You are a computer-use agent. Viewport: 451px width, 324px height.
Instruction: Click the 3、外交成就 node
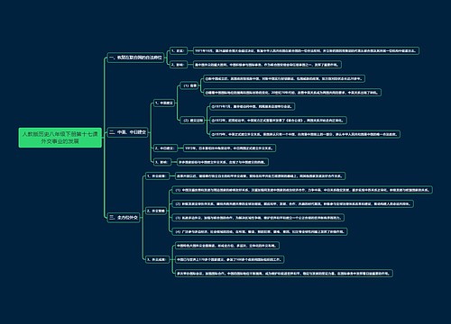[x=157, y=259]
